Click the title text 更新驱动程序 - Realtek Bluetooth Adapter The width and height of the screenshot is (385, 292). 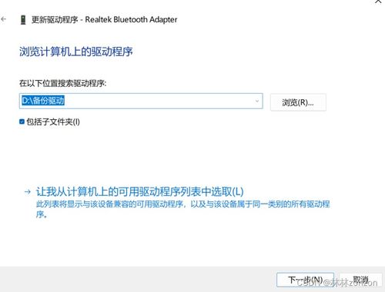104,19
